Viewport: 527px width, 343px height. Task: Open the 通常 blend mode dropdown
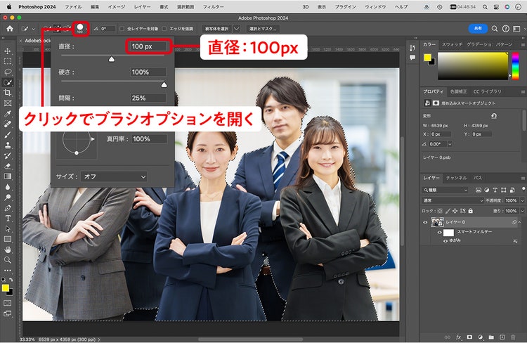453,200
